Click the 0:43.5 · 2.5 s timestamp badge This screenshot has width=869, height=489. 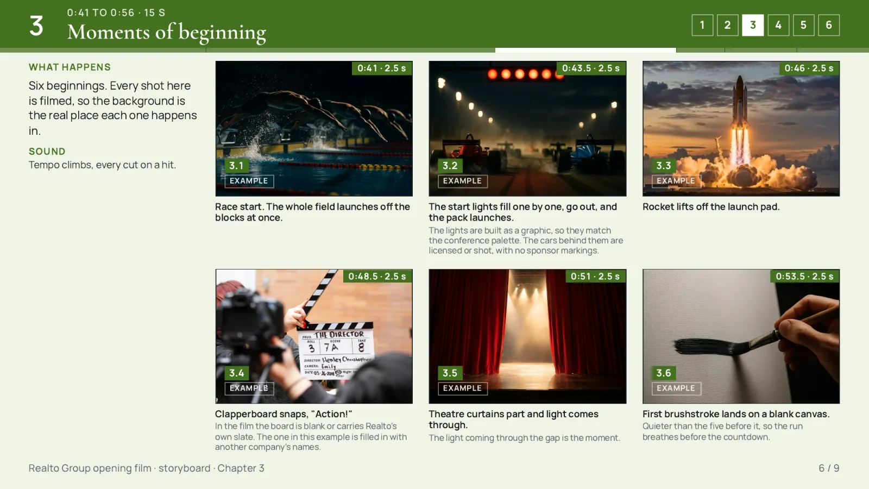tap(591, 68)
